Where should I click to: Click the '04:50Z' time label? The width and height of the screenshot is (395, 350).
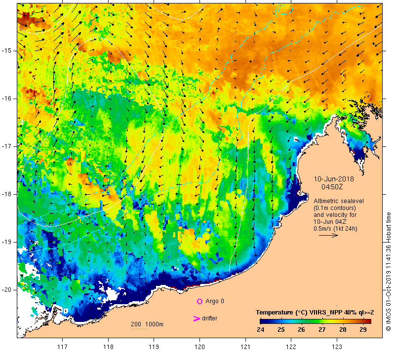coord(332,187)
